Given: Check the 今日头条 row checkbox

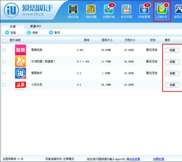Looking at the screenshot, I should [x=4, y=85].
